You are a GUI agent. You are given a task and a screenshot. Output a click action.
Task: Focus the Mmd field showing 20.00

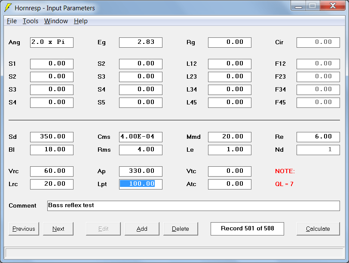pos(230,137)
